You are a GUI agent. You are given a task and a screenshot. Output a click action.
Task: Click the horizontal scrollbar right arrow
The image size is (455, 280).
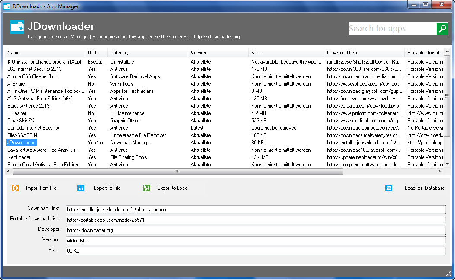pyautogui.click(x=439, y=171)
